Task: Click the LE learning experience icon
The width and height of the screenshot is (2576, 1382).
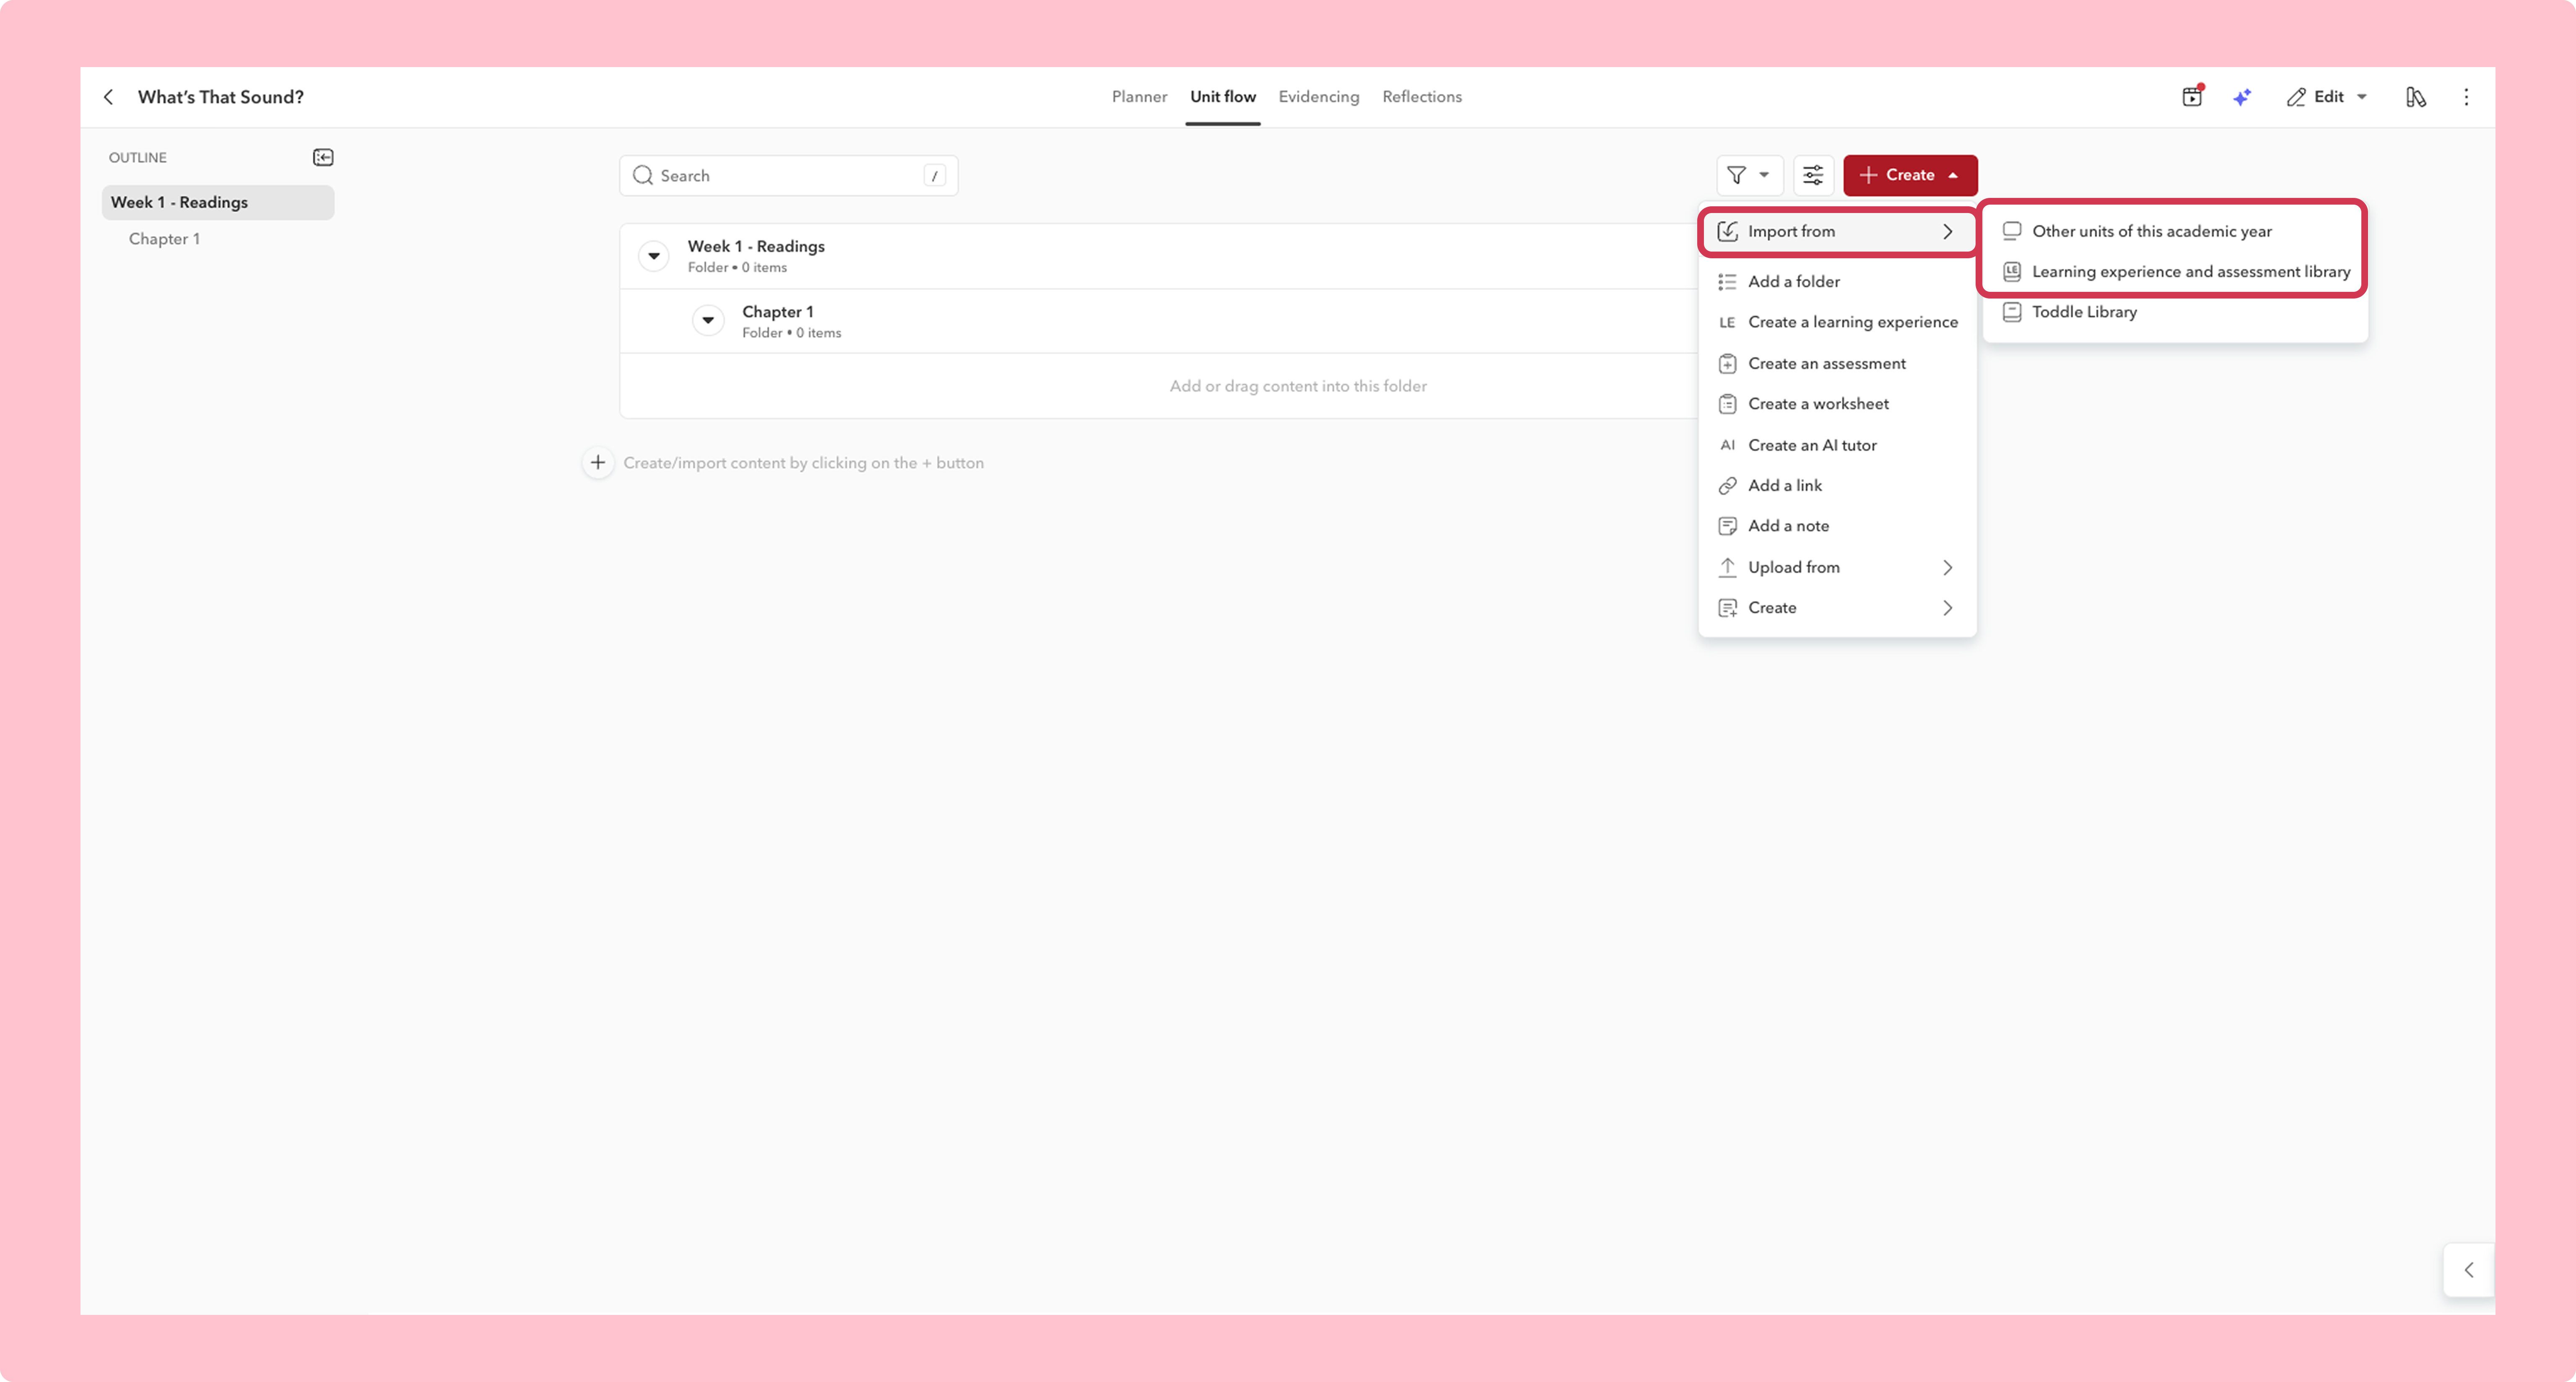Action: (x=1727, y=322)
